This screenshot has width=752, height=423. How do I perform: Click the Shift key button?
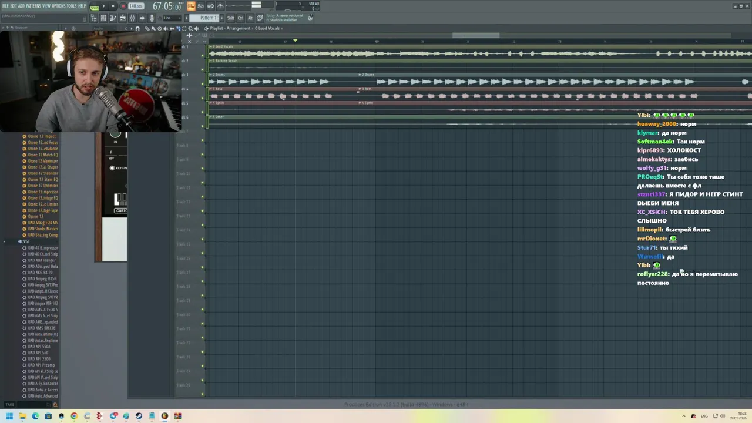(x=231, y=18)
